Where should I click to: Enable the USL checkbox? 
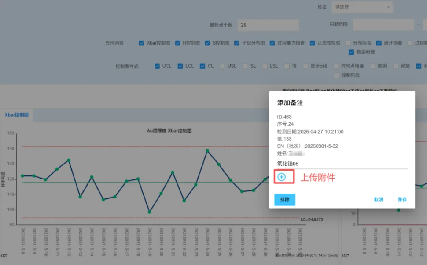click(x=222, y=66)
